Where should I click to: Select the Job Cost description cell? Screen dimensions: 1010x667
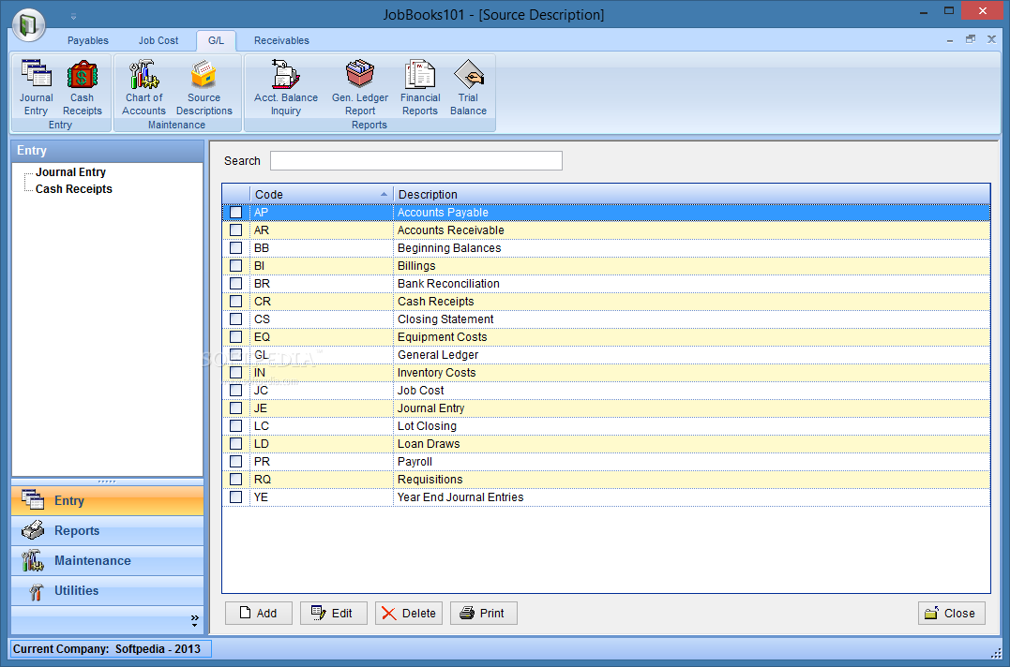click(x=692, y=391)
